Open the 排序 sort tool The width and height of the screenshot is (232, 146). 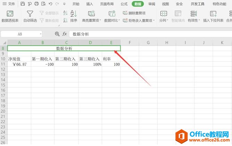coord(74,17)
